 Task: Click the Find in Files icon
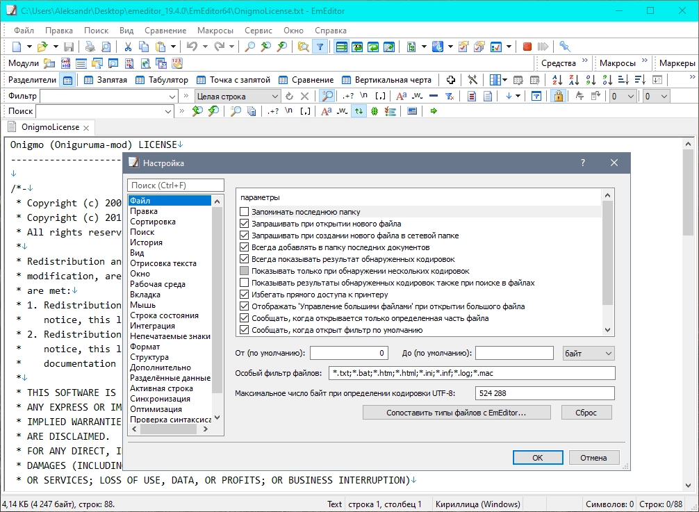[303, 47]
